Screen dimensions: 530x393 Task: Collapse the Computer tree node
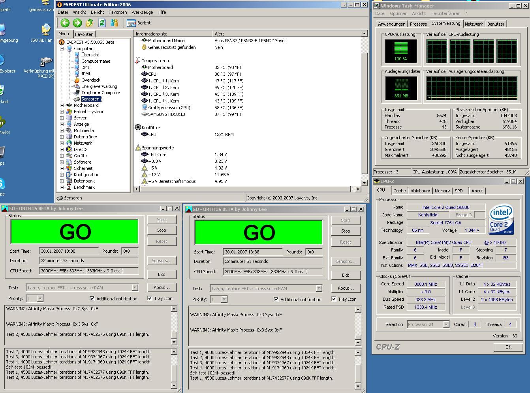pos(62,48)
